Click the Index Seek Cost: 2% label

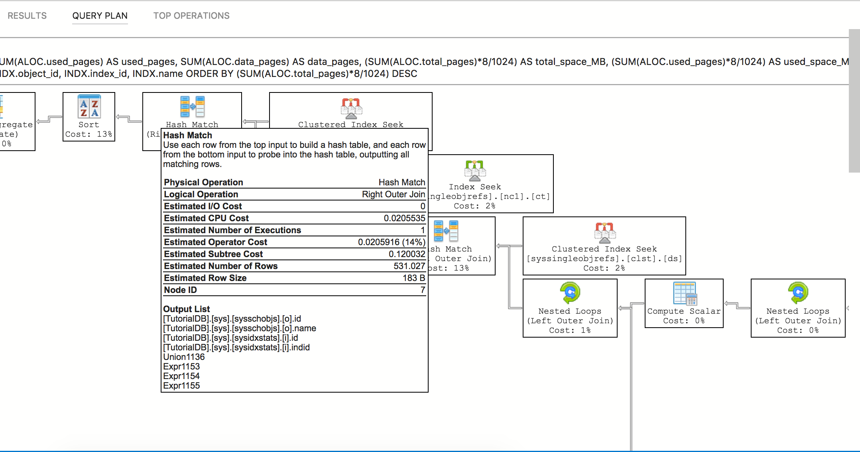point(474,206)
